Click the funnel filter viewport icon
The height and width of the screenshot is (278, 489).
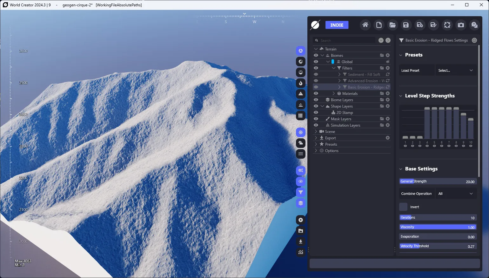point(301,192)
